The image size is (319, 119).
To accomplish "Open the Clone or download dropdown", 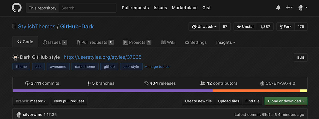I will (x=286, y=101).
